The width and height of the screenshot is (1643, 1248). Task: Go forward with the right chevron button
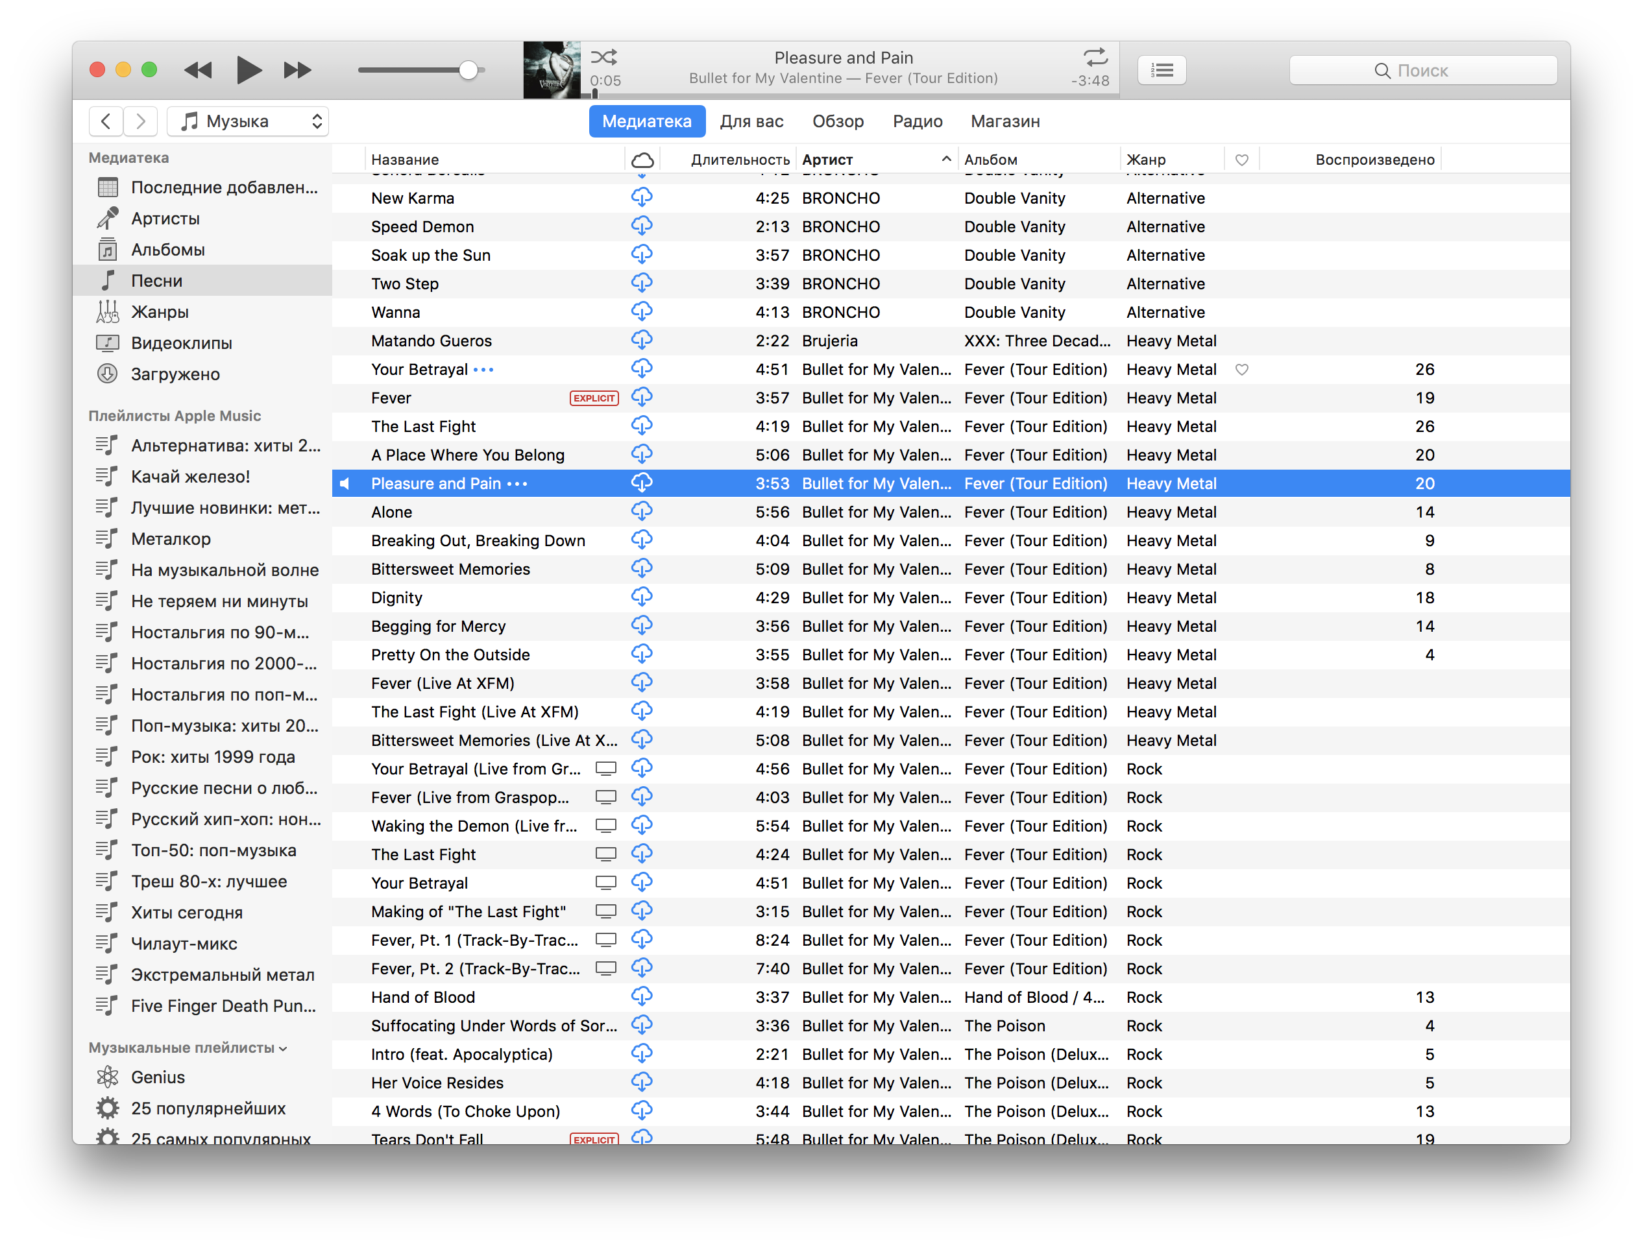(140, 121)
